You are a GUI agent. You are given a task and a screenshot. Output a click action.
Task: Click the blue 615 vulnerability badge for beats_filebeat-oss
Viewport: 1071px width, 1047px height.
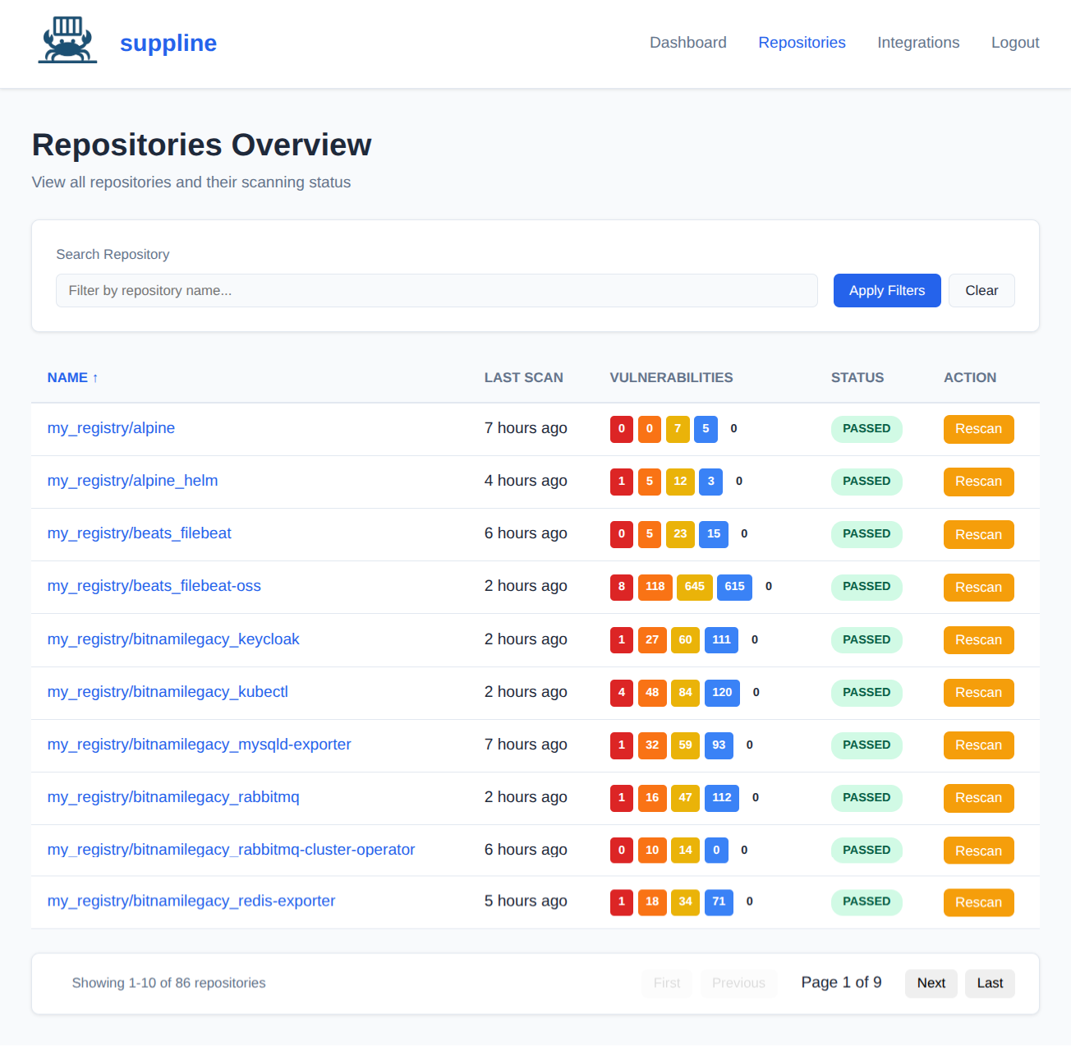coord(734,587)
